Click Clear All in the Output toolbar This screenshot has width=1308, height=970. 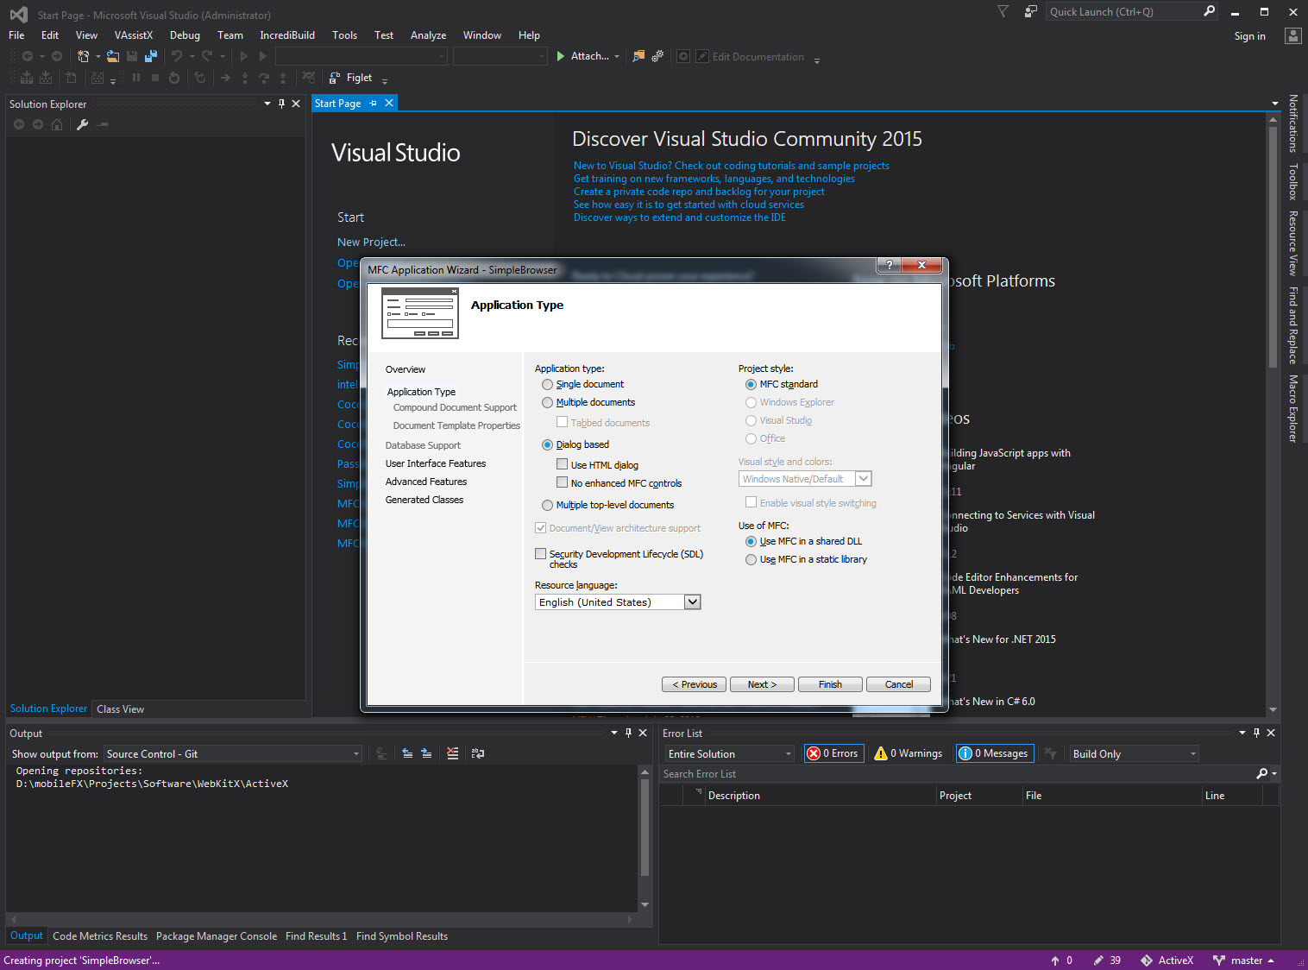(453, 753)
